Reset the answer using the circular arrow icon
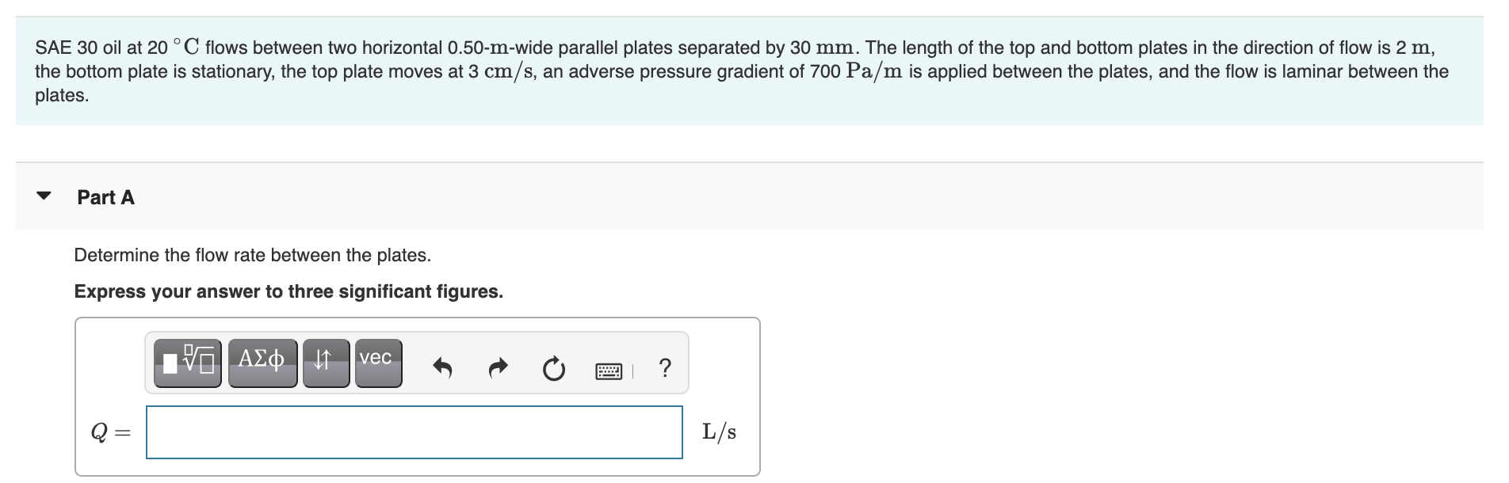Screen dimensions: 1509x483 [553, 367]
